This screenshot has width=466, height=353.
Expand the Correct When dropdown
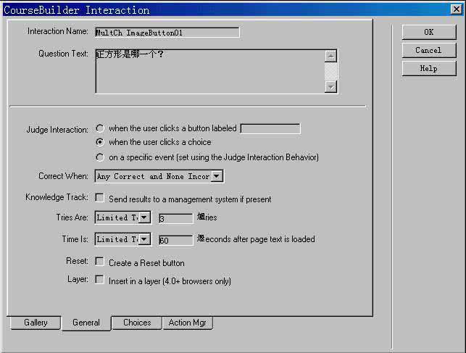coord(217,176)
